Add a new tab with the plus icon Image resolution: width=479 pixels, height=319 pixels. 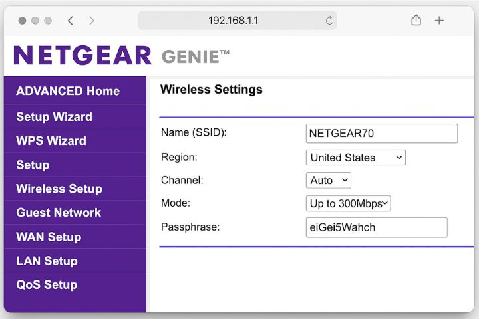tap(439, 21)
